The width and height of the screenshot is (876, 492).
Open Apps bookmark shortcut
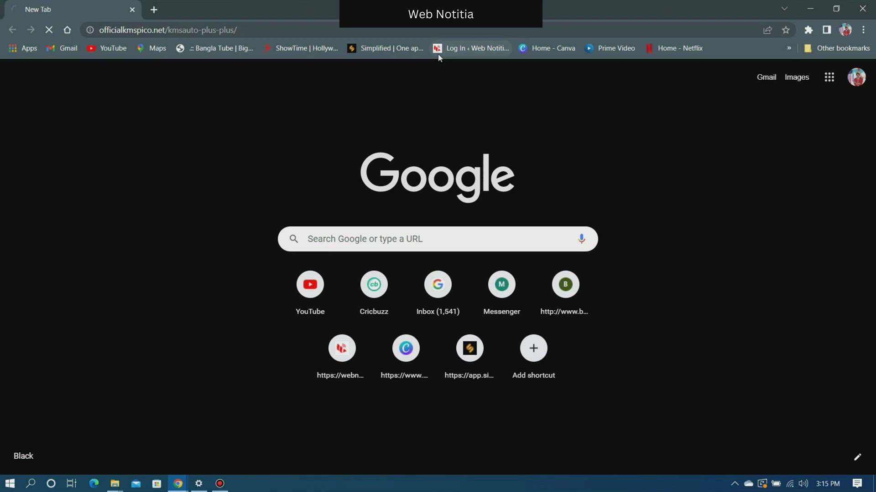(23, 48)
